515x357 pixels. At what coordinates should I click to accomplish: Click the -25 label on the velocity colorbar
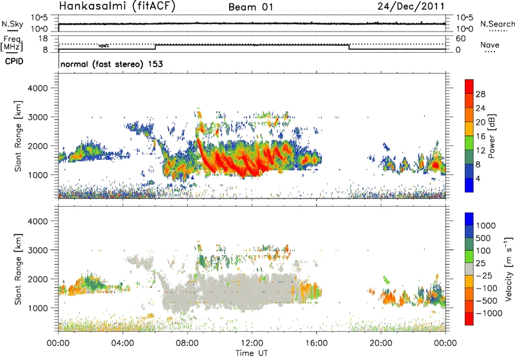[485, 276]
